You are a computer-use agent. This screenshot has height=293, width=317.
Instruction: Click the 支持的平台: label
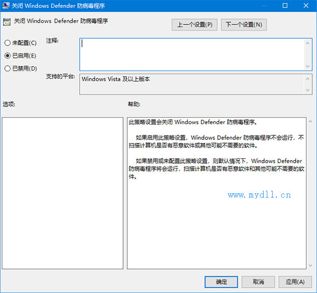60,76
